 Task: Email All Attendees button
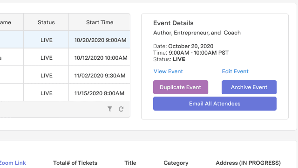(x=215, y=104)
